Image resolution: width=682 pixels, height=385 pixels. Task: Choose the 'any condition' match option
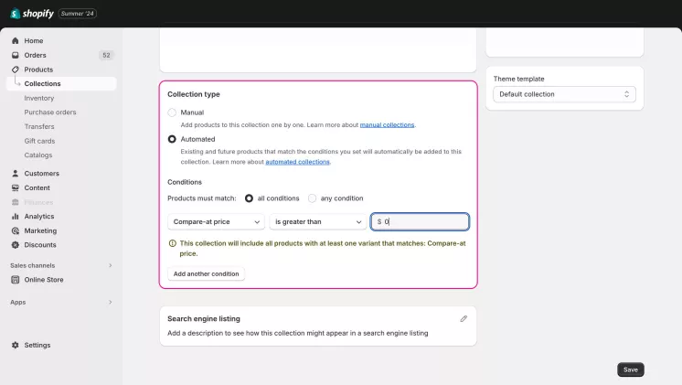tap(313, 198)
